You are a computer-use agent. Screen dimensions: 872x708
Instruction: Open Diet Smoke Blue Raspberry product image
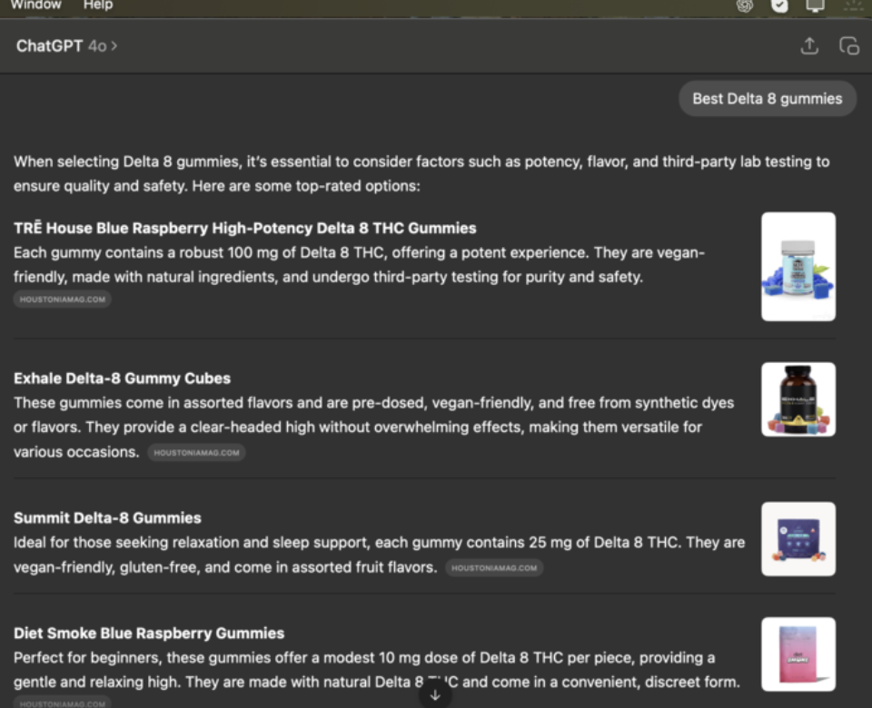[798, 654]
